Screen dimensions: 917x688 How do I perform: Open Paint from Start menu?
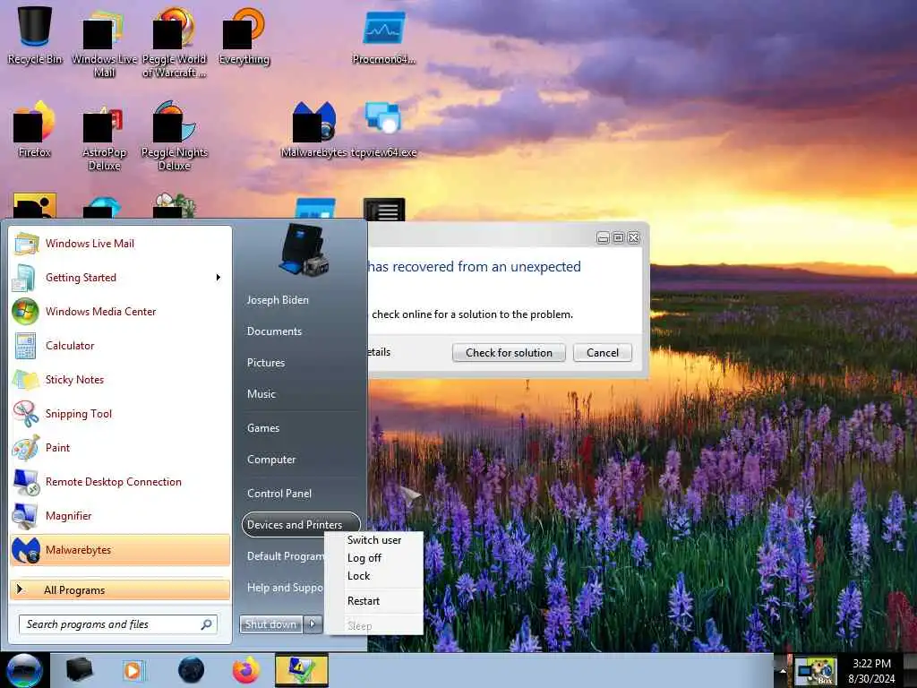point(121,447)
